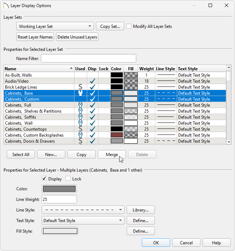The image size is (235, 251).
Task: Click the S icon for Cabinets, Doors & Drawers
Action: pos(80,141)
